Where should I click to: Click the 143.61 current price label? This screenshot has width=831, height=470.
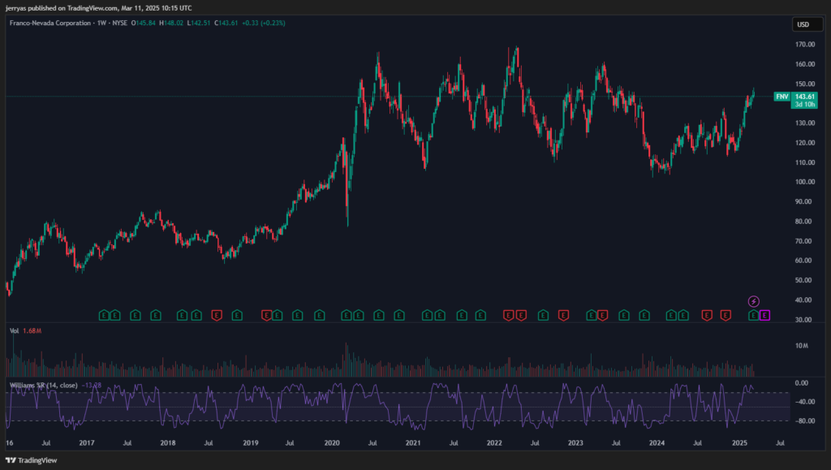pos(803,97)
